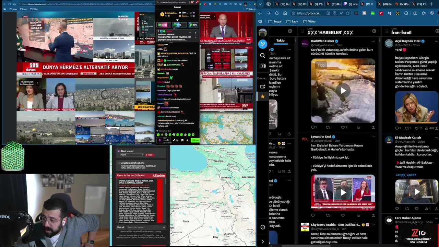Open settings gear of the Takip column
The image size is (439, 247).
[290, 31]
